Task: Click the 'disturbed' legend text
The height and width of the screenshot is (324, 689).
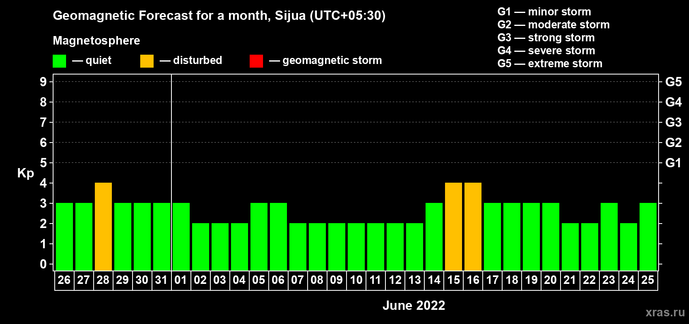Action: (197, 60)
